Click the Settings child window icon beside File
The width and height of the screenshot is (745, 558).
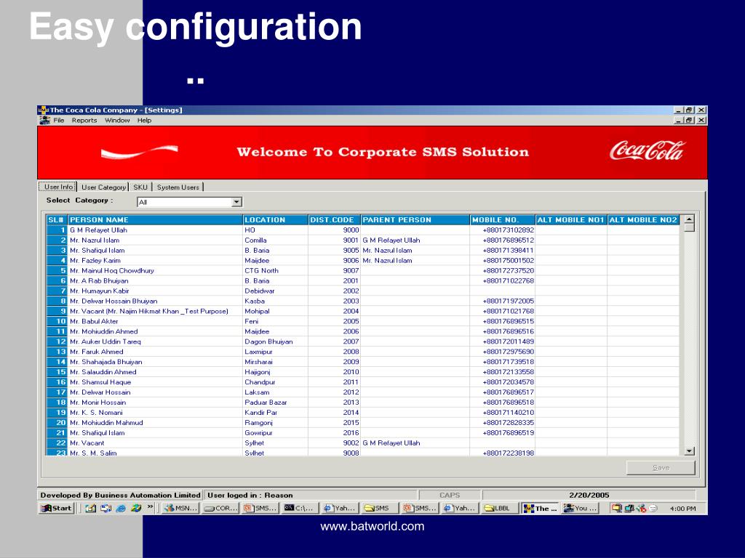point(45,121)
